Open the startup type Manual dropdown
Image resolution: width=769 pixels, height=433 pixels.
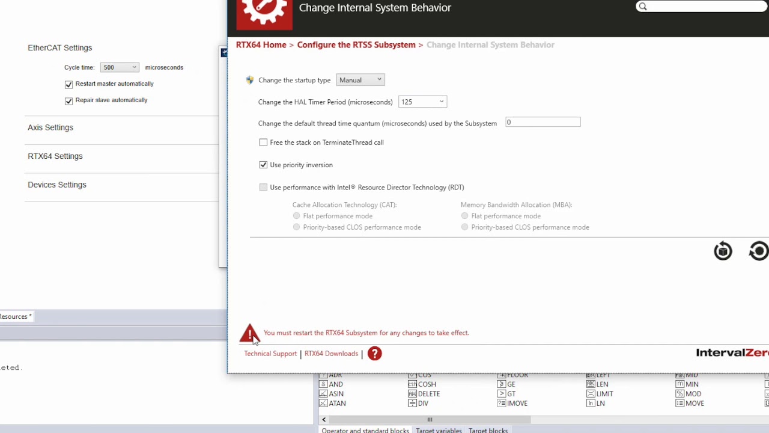(x=360, y=80)
